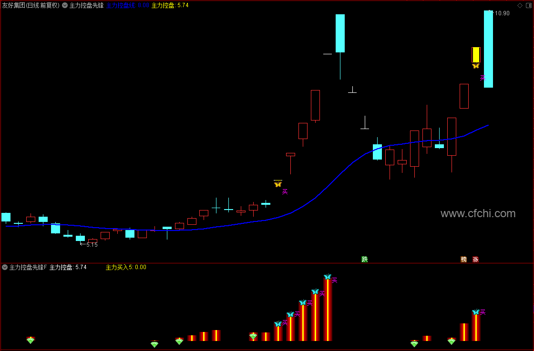Toggle the side panel layout icon
The image size is (534, 351).
529,5
